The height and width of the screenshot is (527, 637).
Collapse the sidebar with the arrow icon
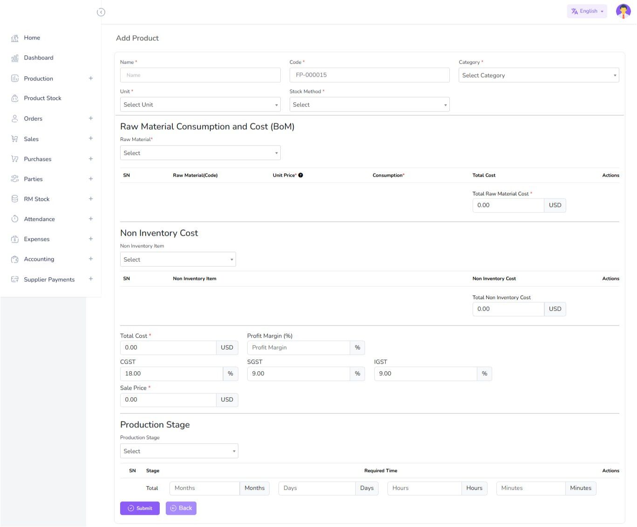click(101, 12)
